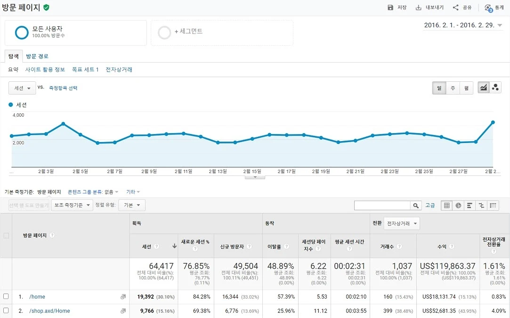The height and width of the screenshot is (318, 510).
Task: Switch to the 방문 경로 tab
Action: 37,56
